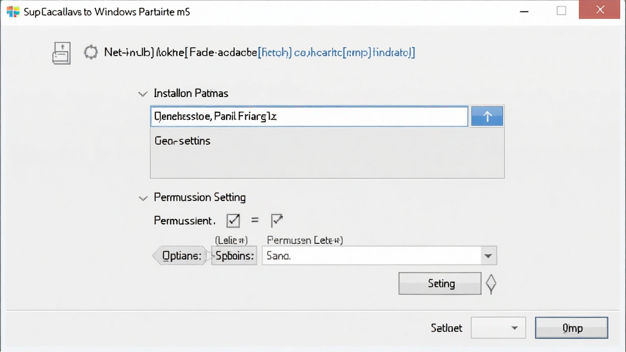
Task: Click the Omp button
Action: pyautogui.click(x=572, y=328)
